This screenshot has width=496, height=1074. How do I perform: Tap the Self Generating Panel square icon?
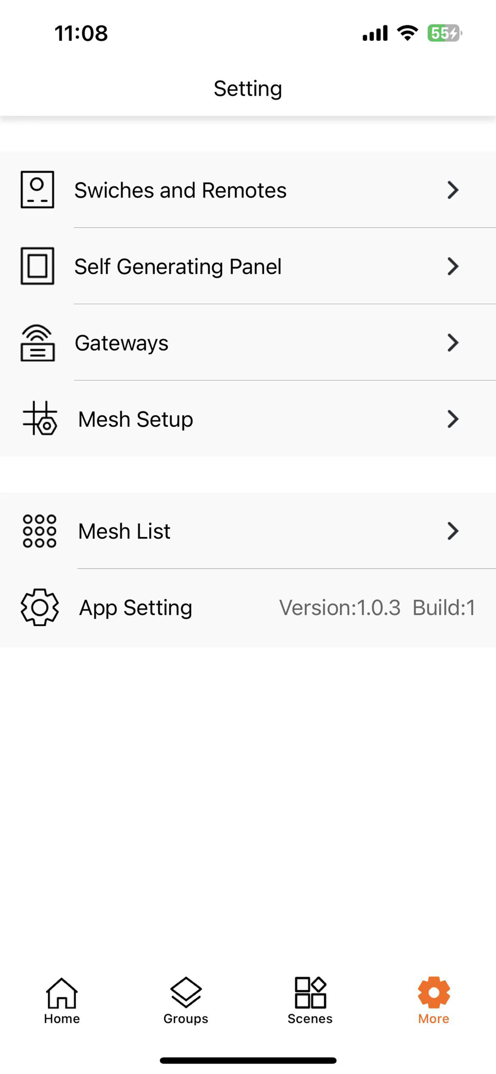click(x=37, y=266)
